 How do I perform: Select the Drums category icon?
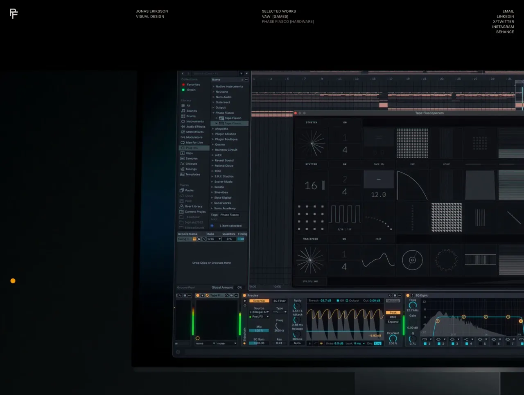tap(183, 116)
